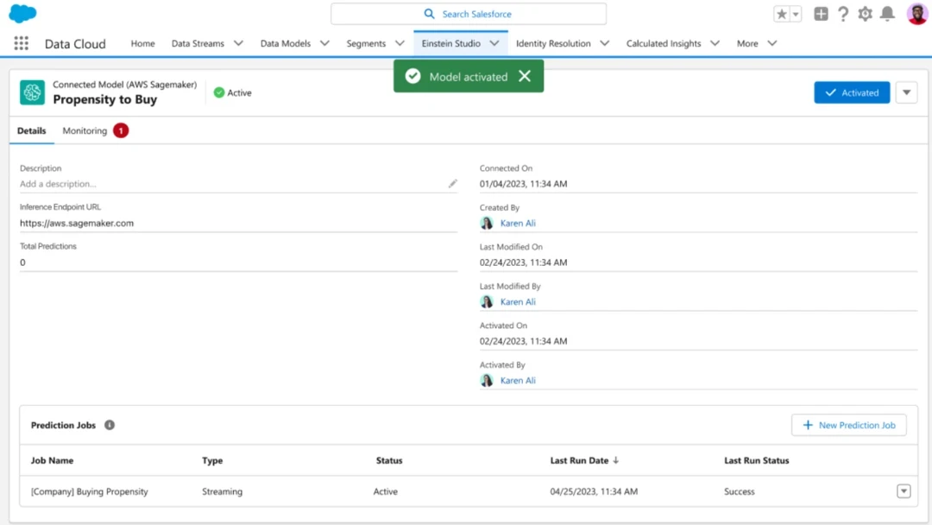Click the Favorites star icon
Viewport: 932px width, 525px height.
(x=781, y=15)
